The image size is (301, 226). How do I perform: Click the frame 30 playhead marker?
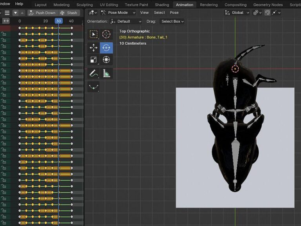pyautogui.click(x=58, y=21)
